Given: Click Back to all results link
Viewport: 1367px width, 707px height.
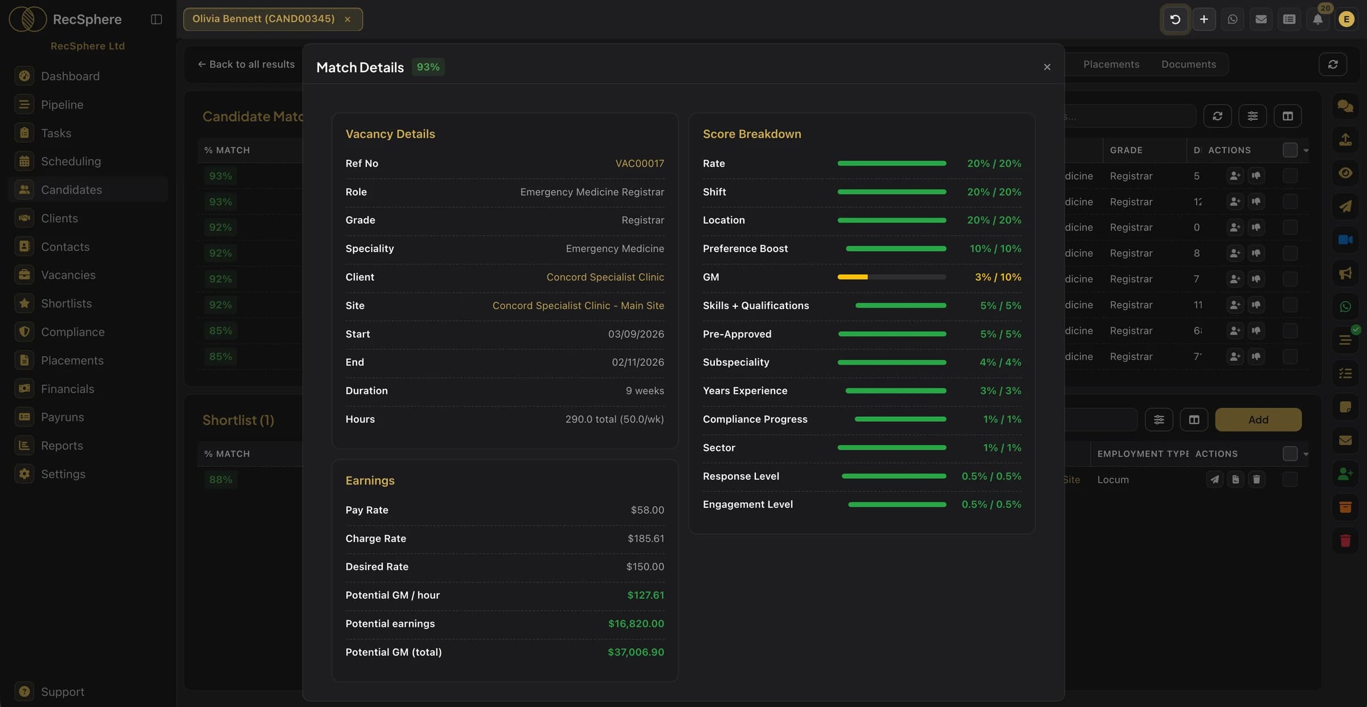Looking at the screenshot, I should (x=246, y=64).
